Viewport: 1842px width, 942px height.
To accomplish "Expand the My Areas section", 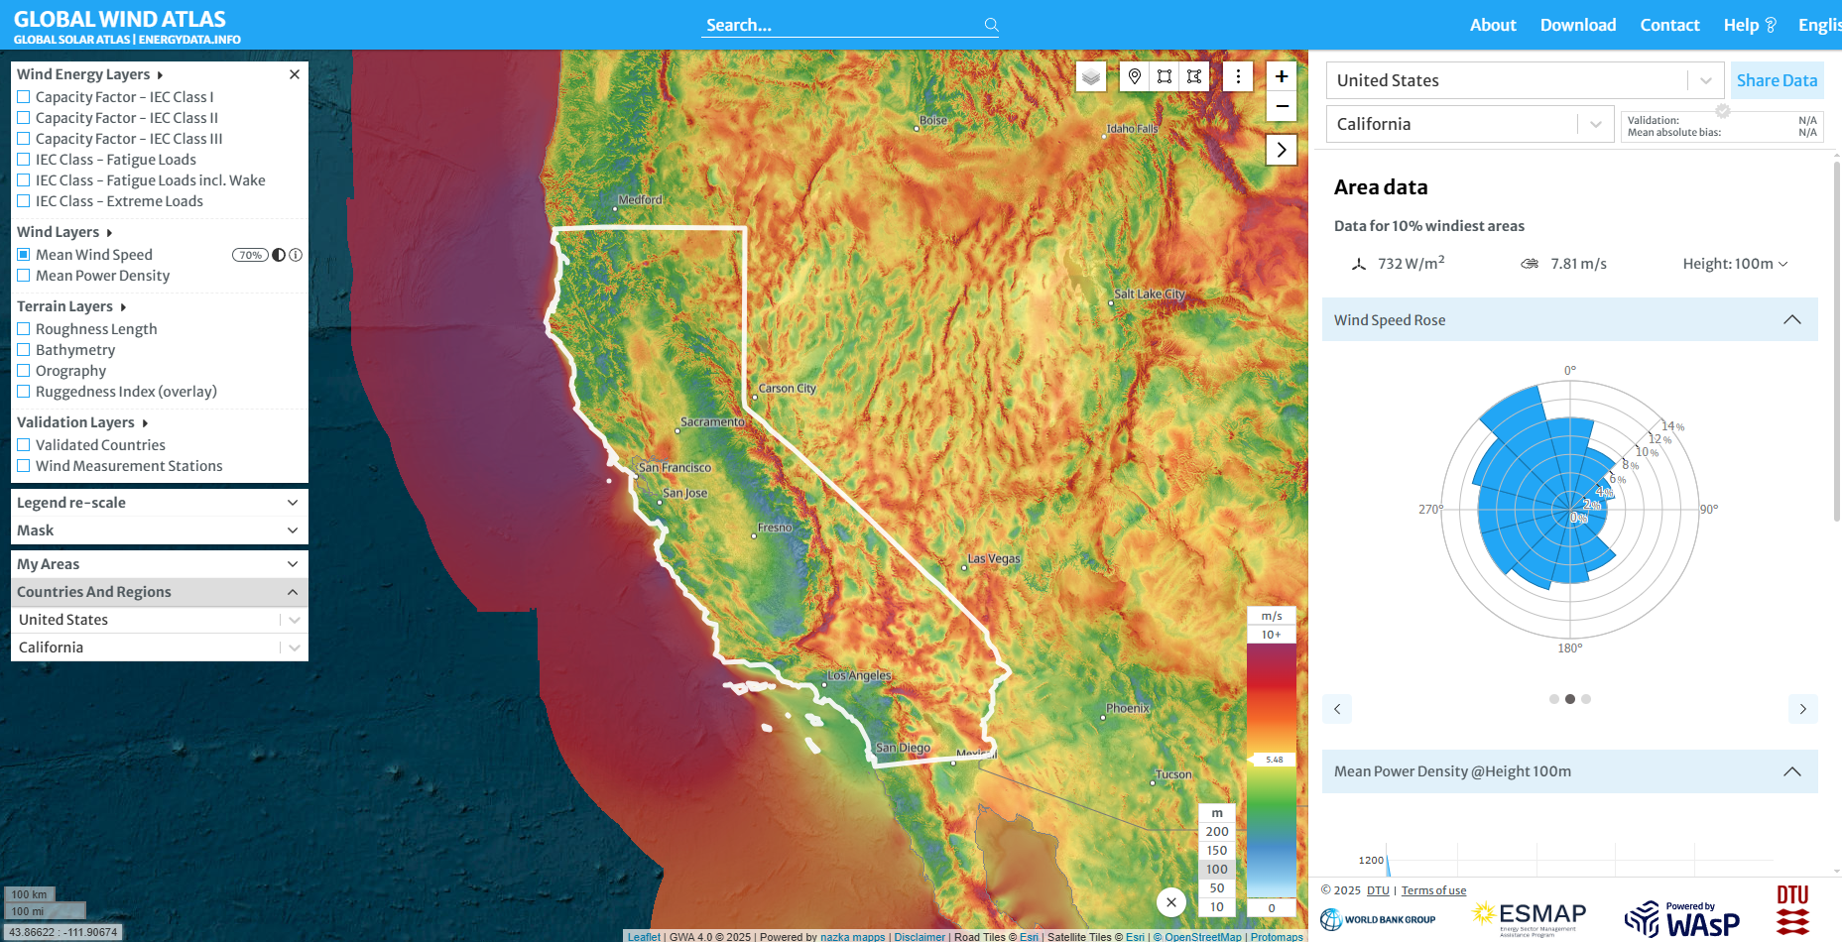I will (x=160, y=564).
